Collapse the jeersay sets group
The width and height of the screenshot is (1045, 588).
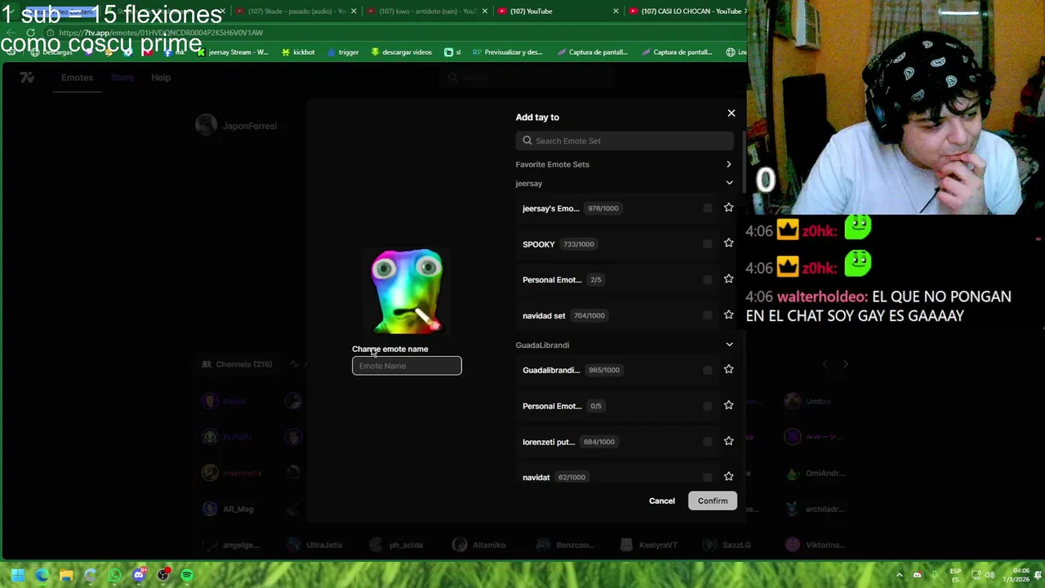pyautogui.click(x=729, y=183)
